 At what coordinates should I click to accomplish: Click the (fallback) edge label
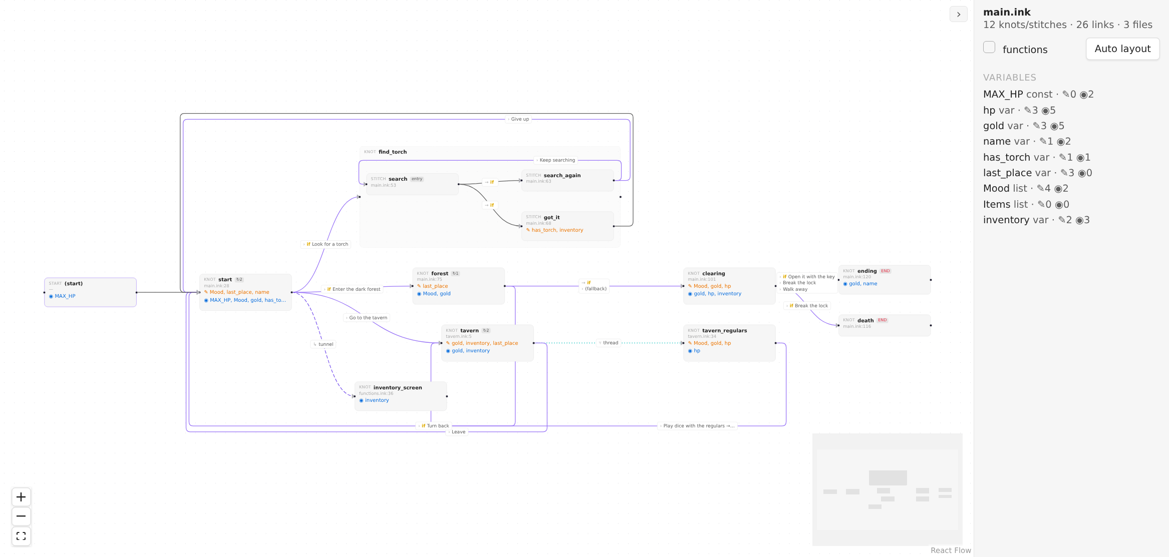pos(596,289)
